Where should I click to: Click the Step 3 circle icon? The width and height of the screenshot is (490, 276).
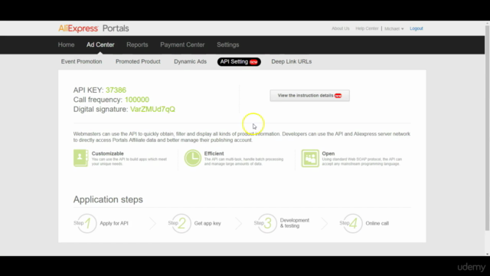point(266,223)
